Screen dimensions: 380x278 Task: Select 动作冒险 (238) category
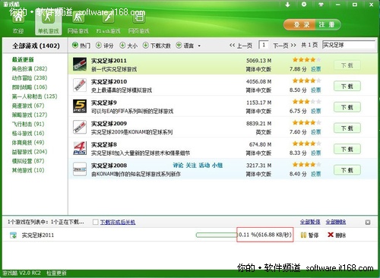[x=30, y=78]
